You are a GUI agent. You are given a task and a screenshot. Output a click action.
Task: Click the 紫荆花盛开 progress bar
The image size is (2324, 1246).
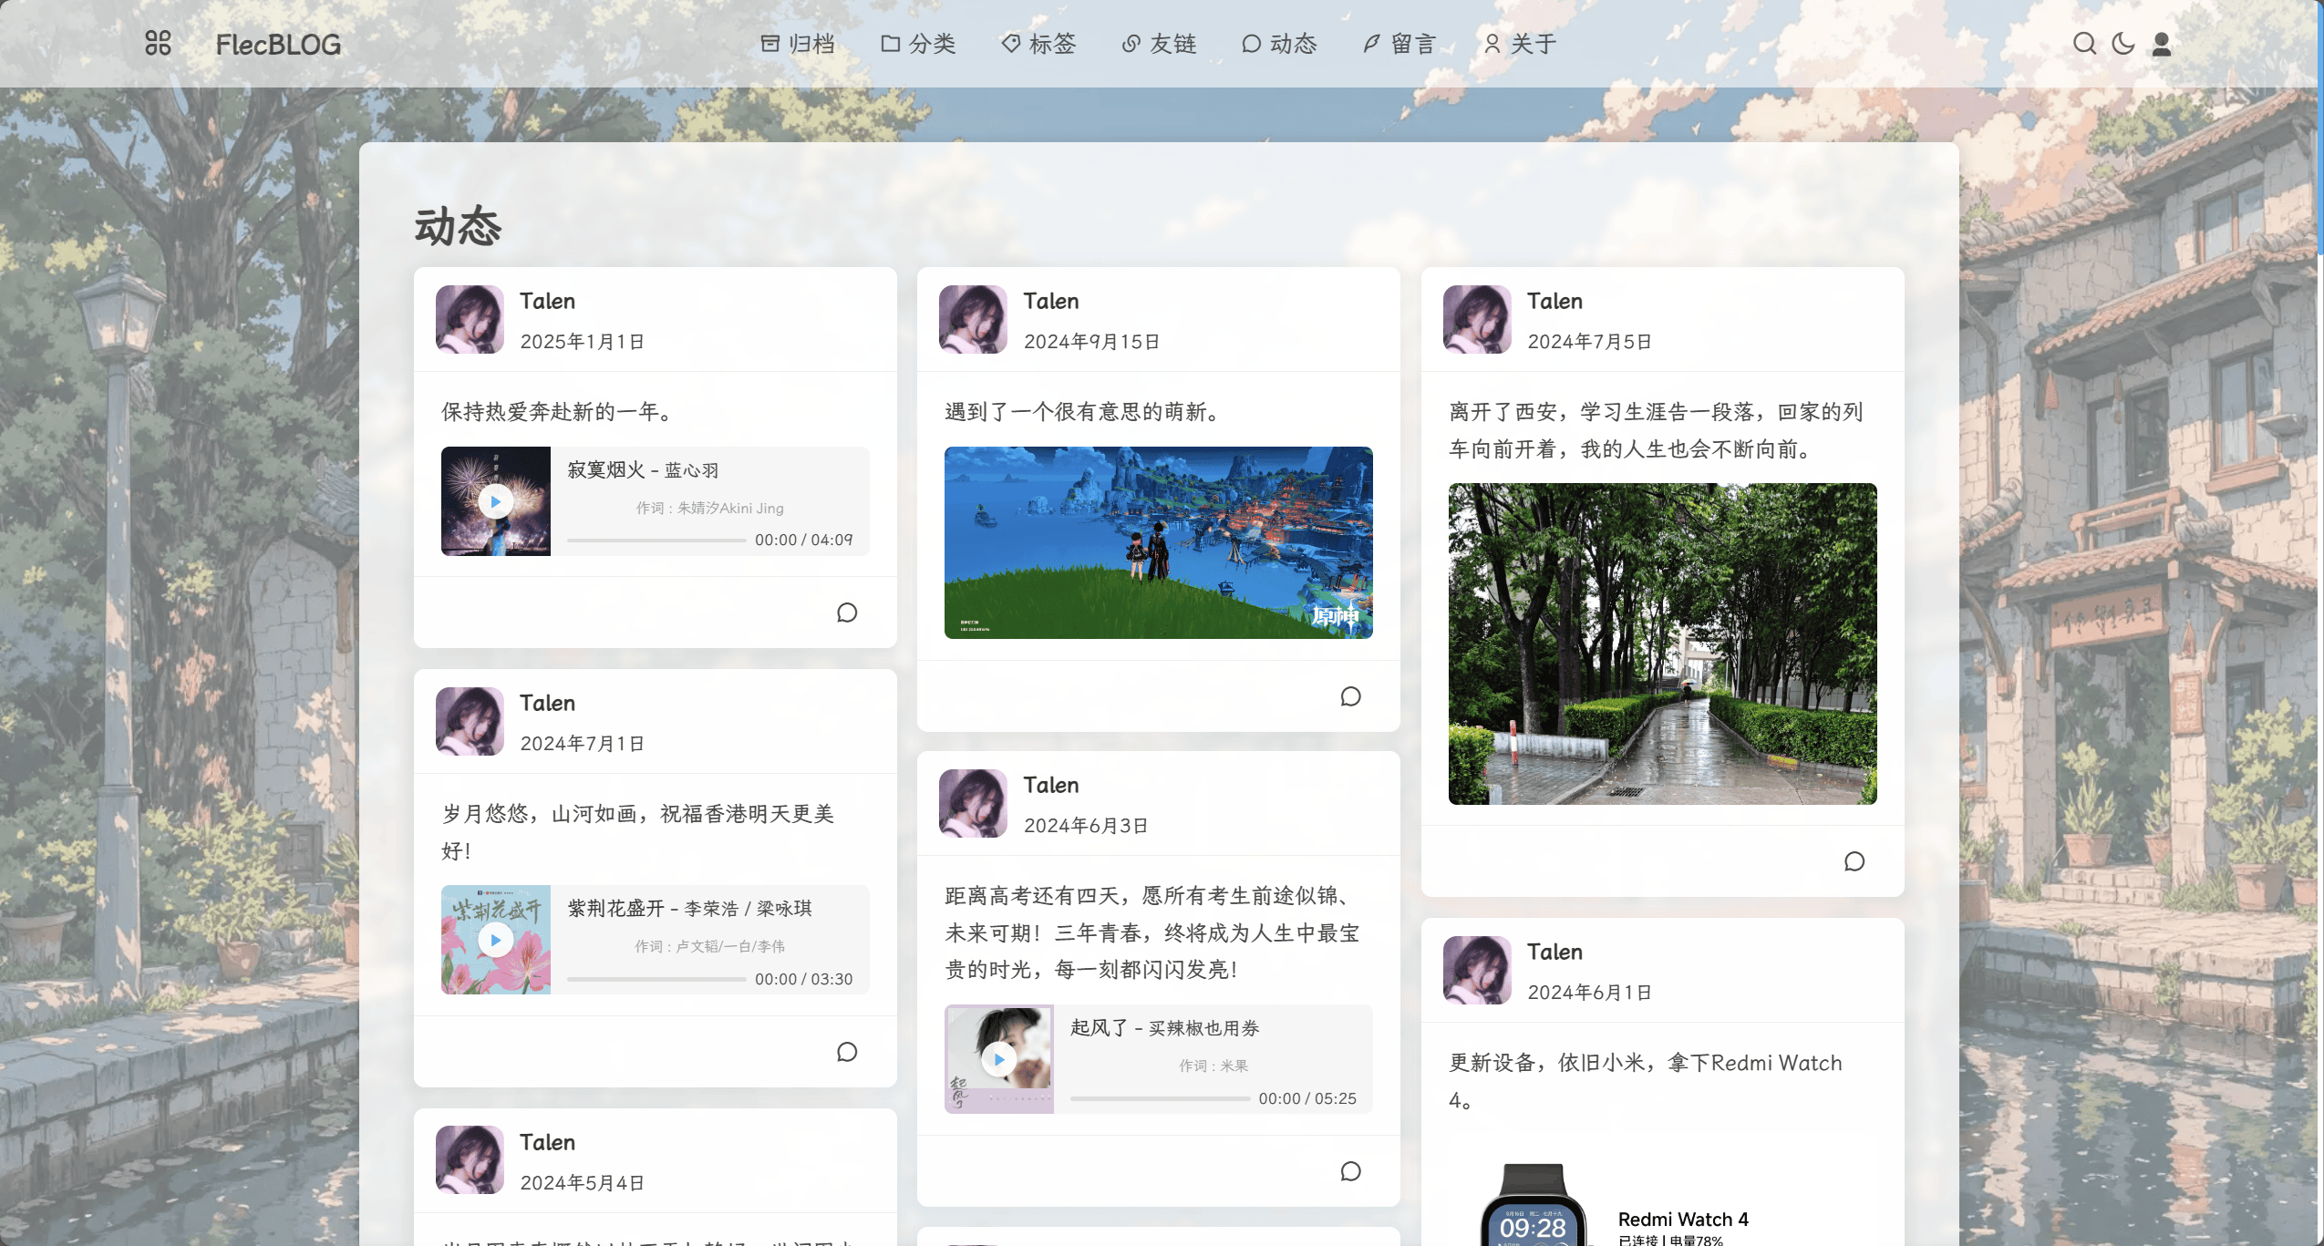click(x=659, y=978)
